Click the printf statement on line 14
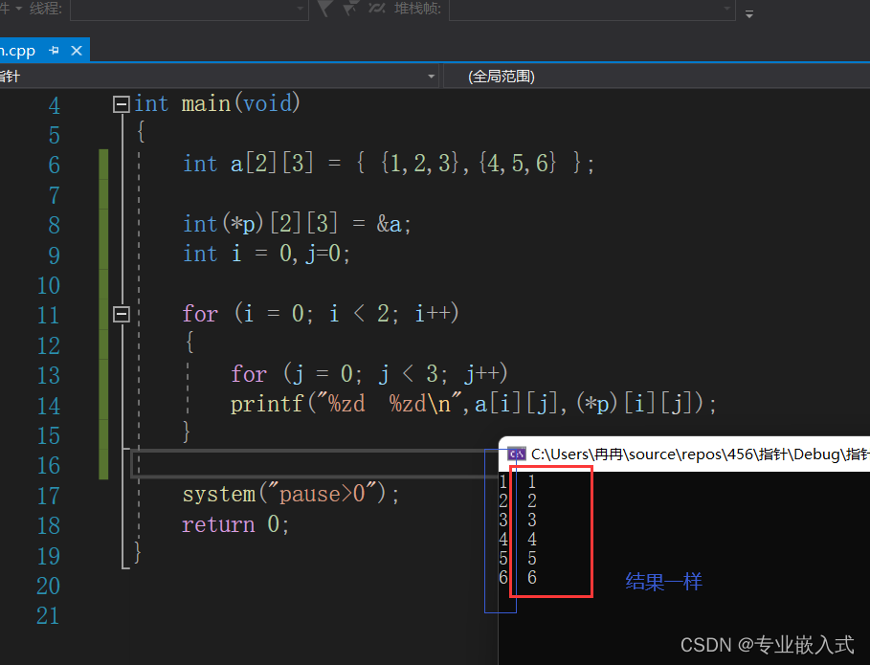This screenshot has width=870, height=665. 474,403
